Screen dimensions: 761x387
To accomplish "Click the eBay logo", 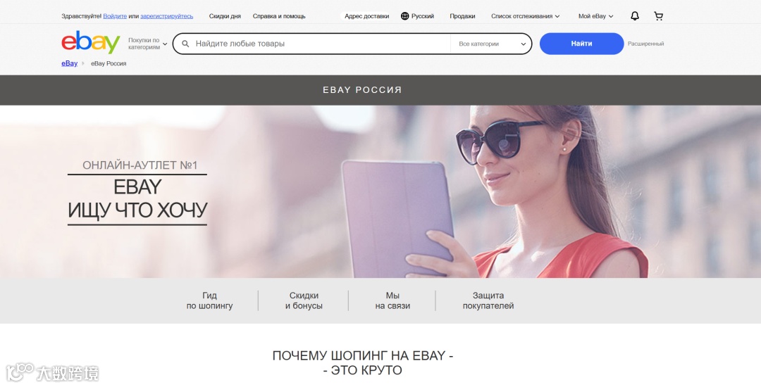I will tap(91, 42).
